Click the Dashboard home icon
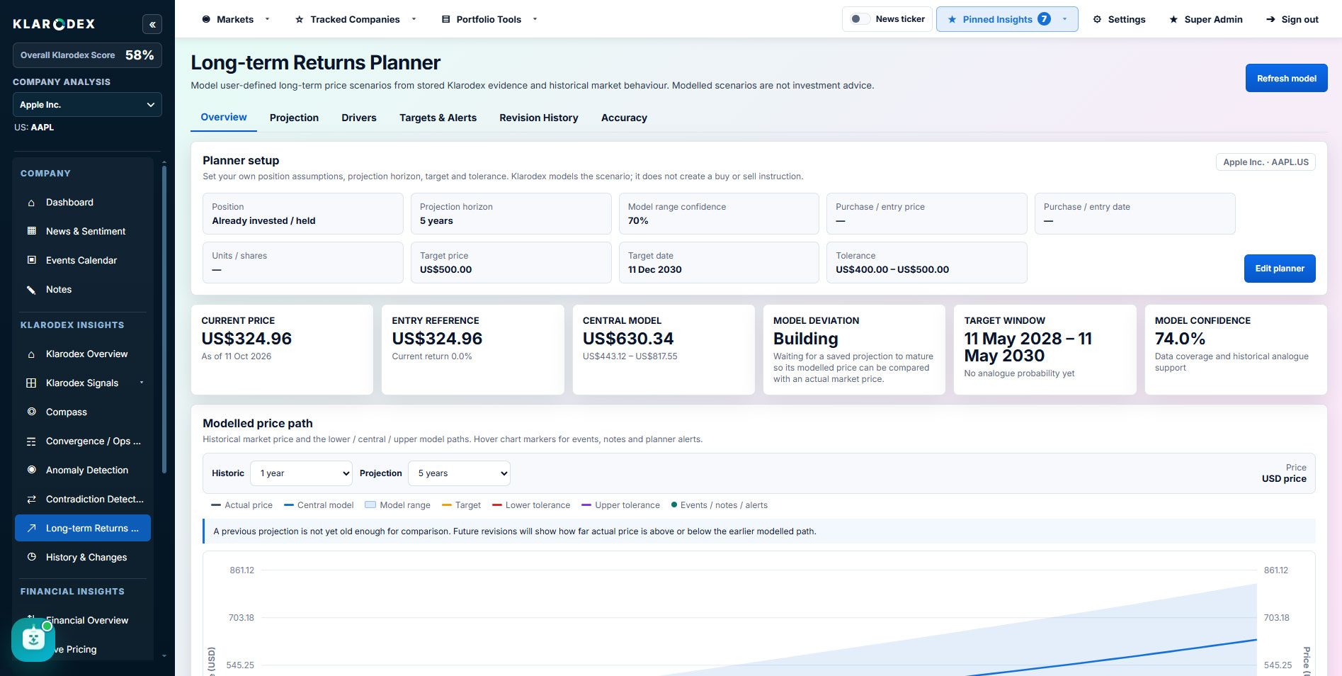 31,203
